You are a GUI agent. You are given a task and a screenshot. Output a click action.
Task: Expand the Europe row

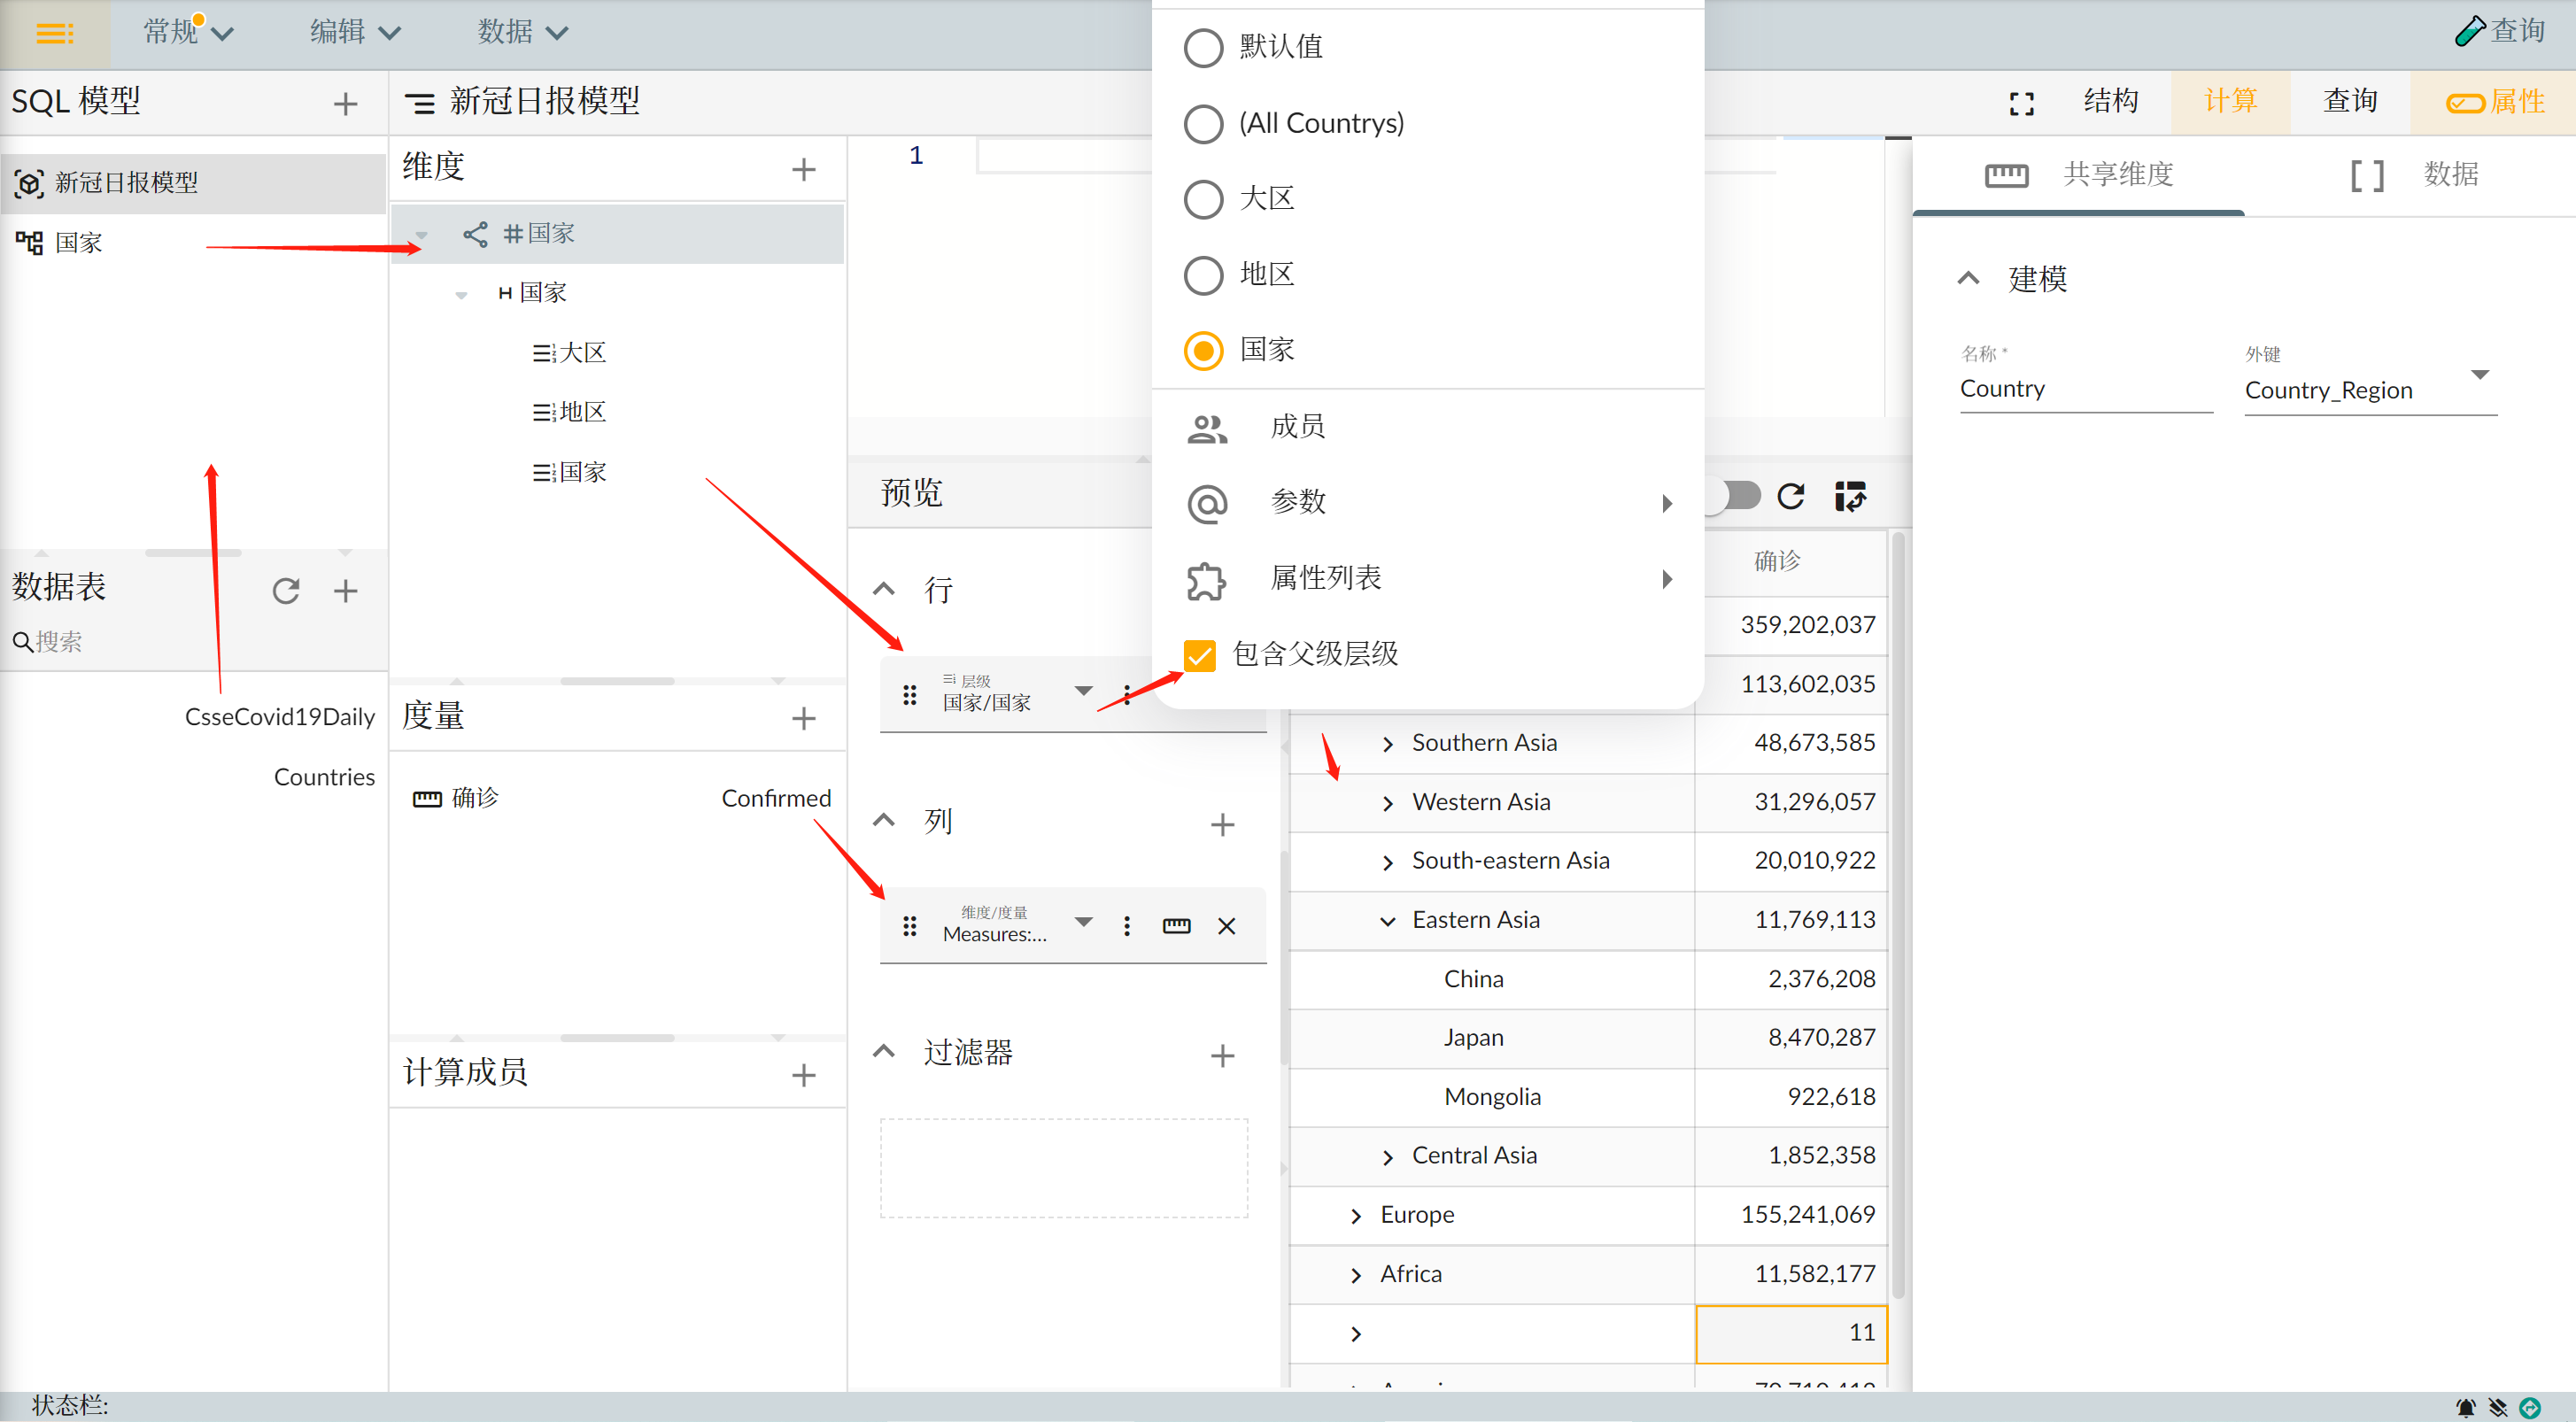coord(1356,1216)
